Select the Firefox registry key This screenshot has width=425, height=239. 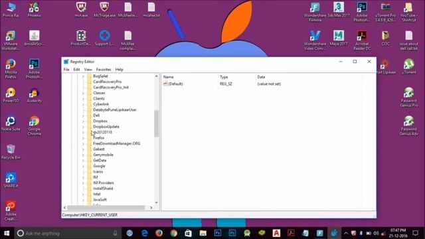(99, 138)
